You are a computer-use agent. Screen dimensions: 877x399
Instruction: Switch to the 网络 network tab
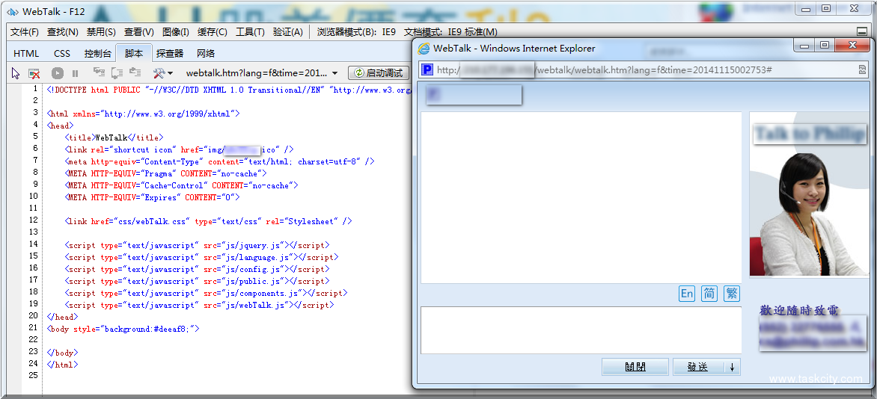point(206,53)
